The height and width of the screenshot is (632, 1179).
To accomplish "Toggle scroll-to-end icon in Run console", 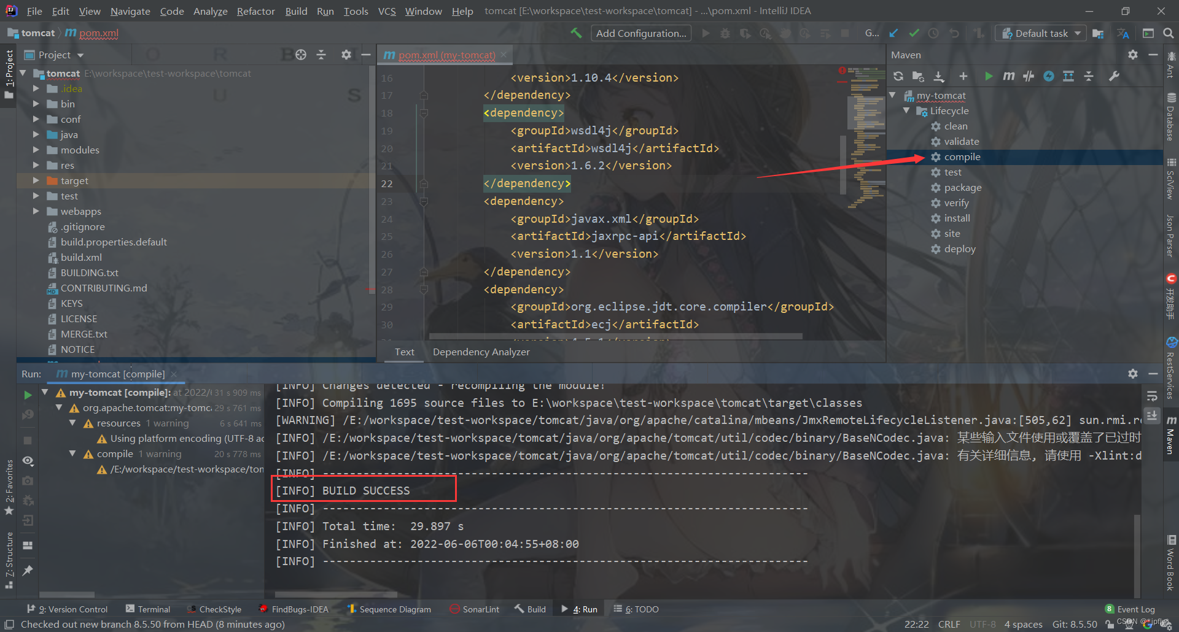I will (1152, 415).
